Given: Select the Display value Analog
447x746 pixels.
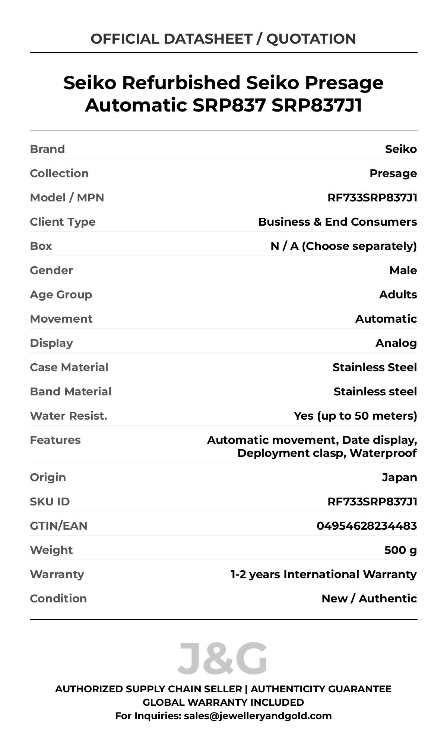Looking at the screenshot, I should pyautogui.click(x=396, y=343).
